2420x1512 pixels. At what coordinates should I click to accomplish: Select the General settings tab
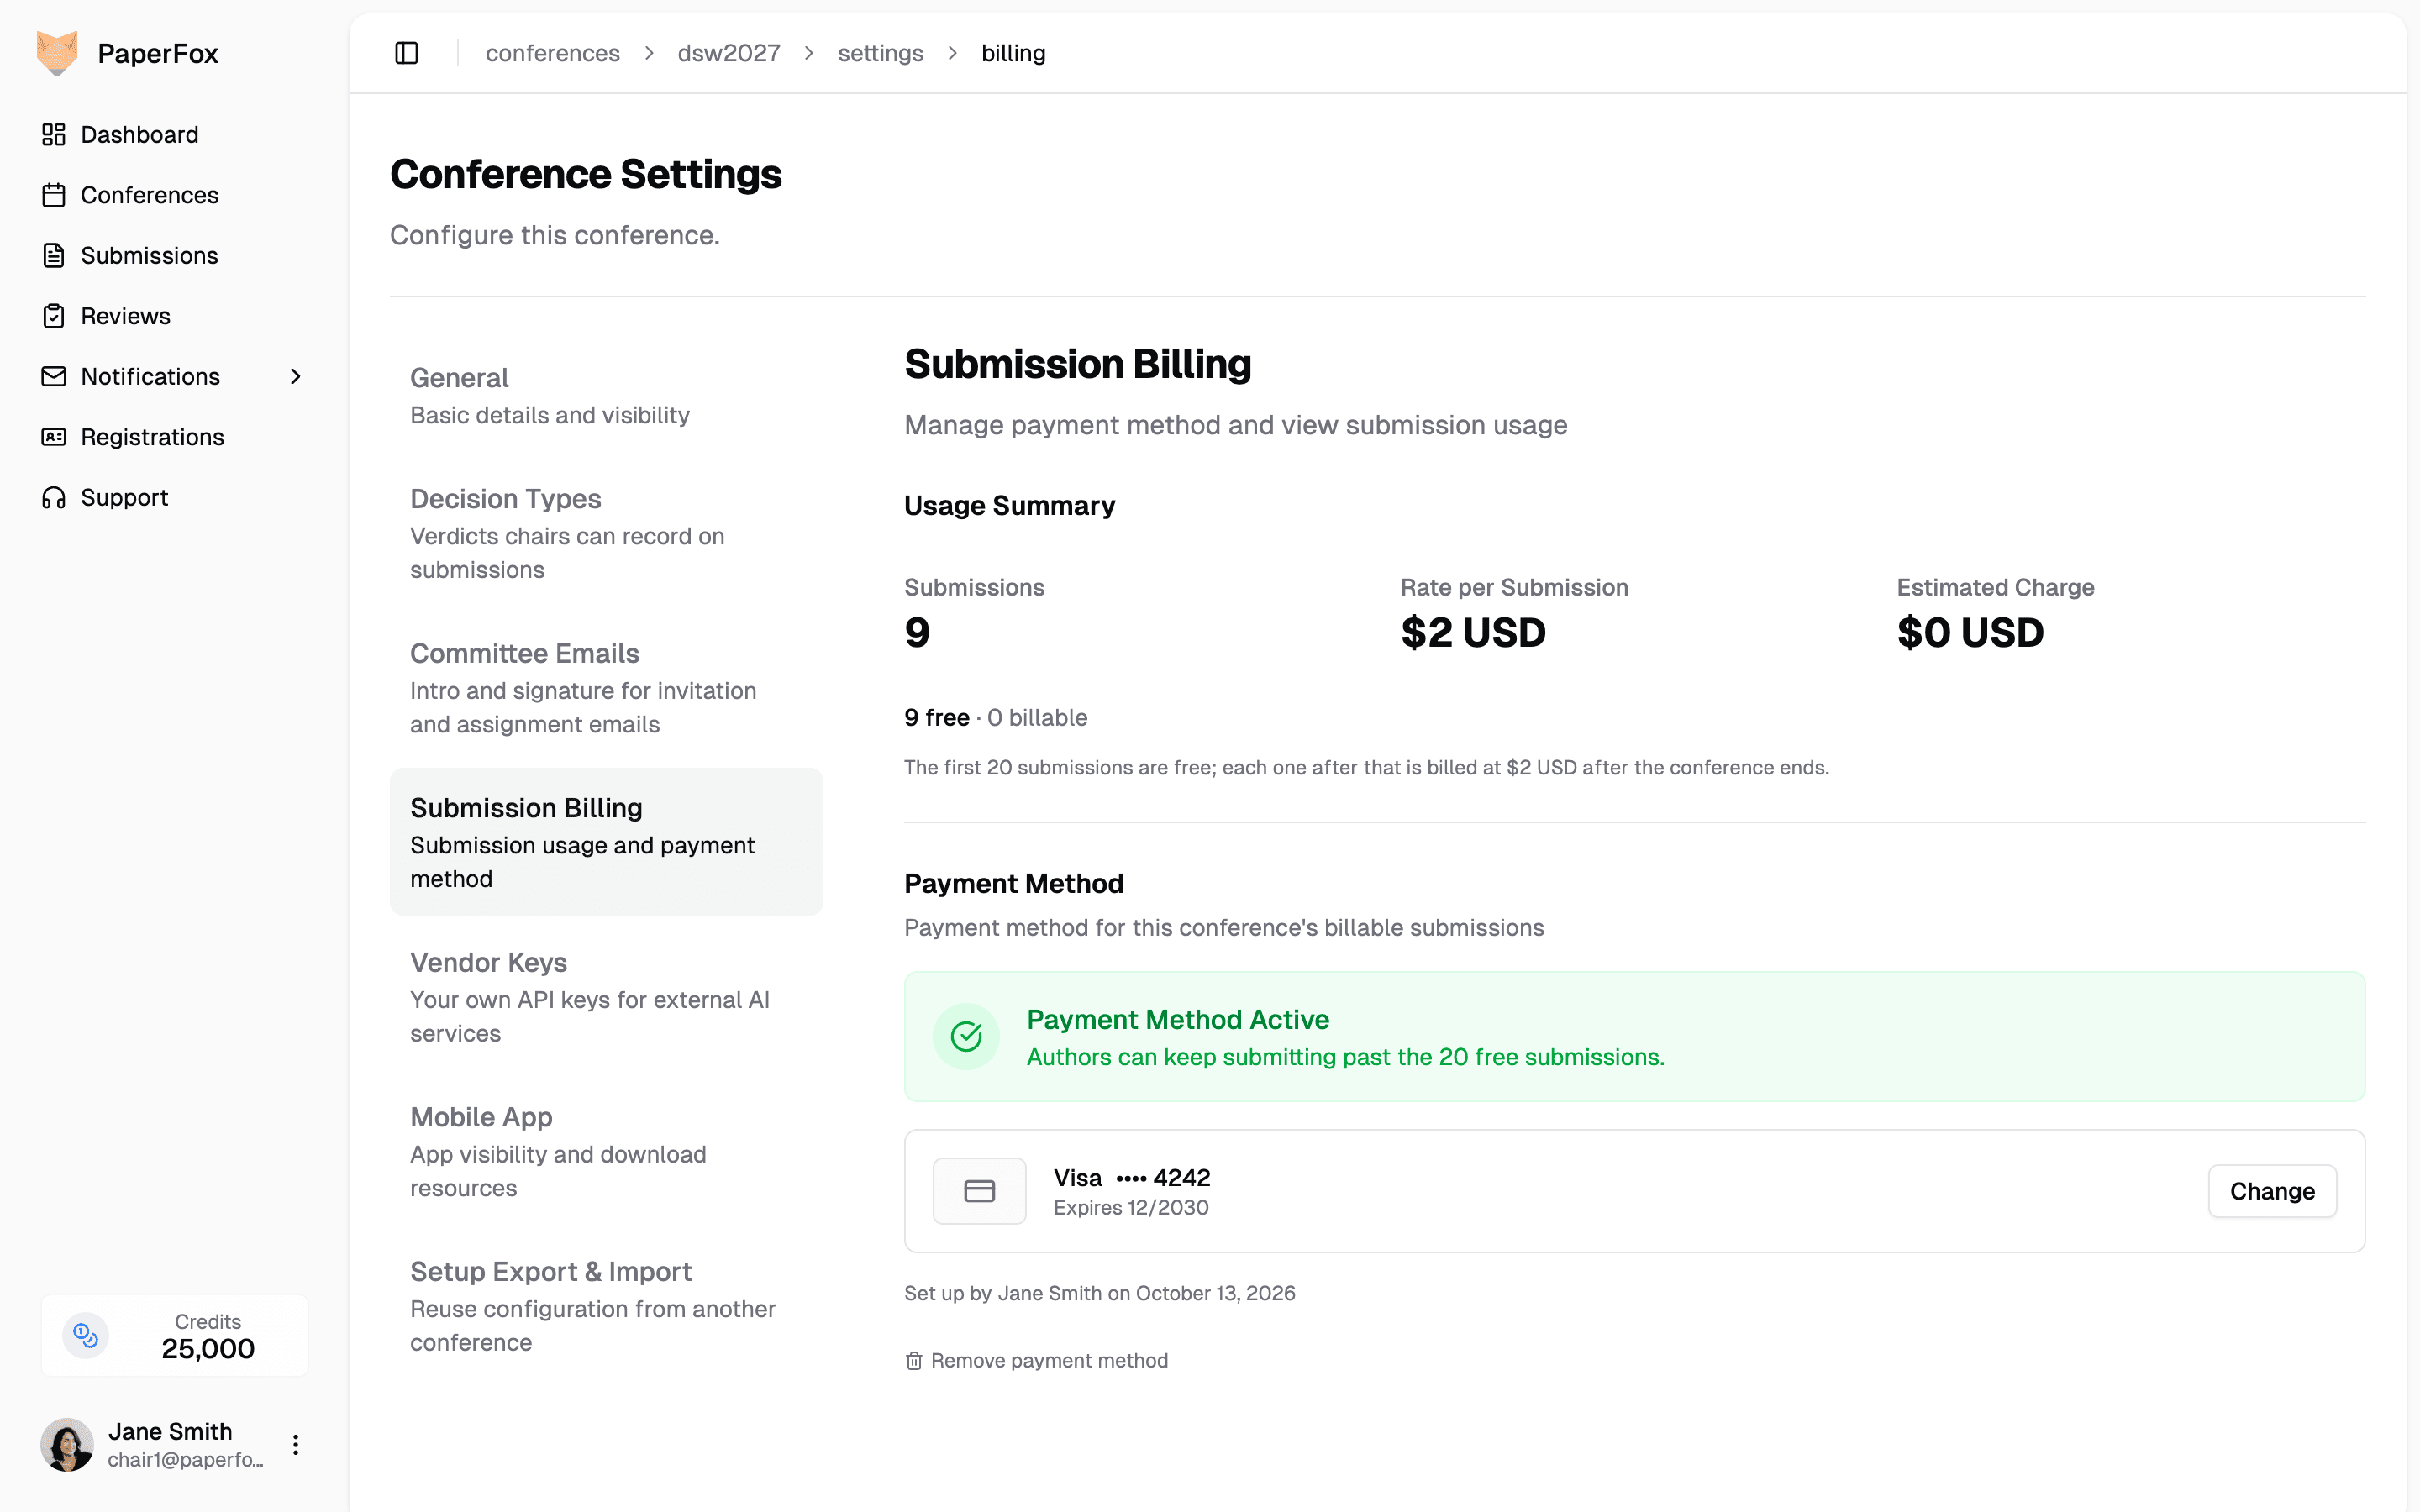[x=606, y=396]
